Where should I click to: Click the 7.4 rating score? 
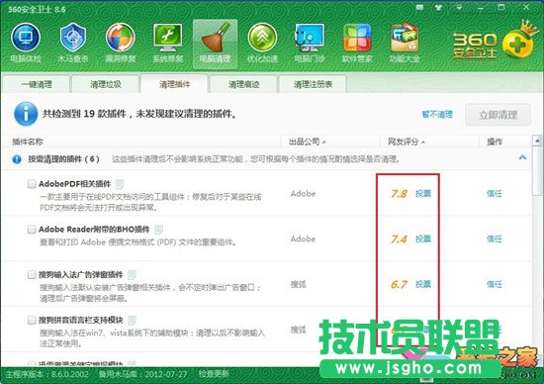pyautogui.click(x=399, y=240)
